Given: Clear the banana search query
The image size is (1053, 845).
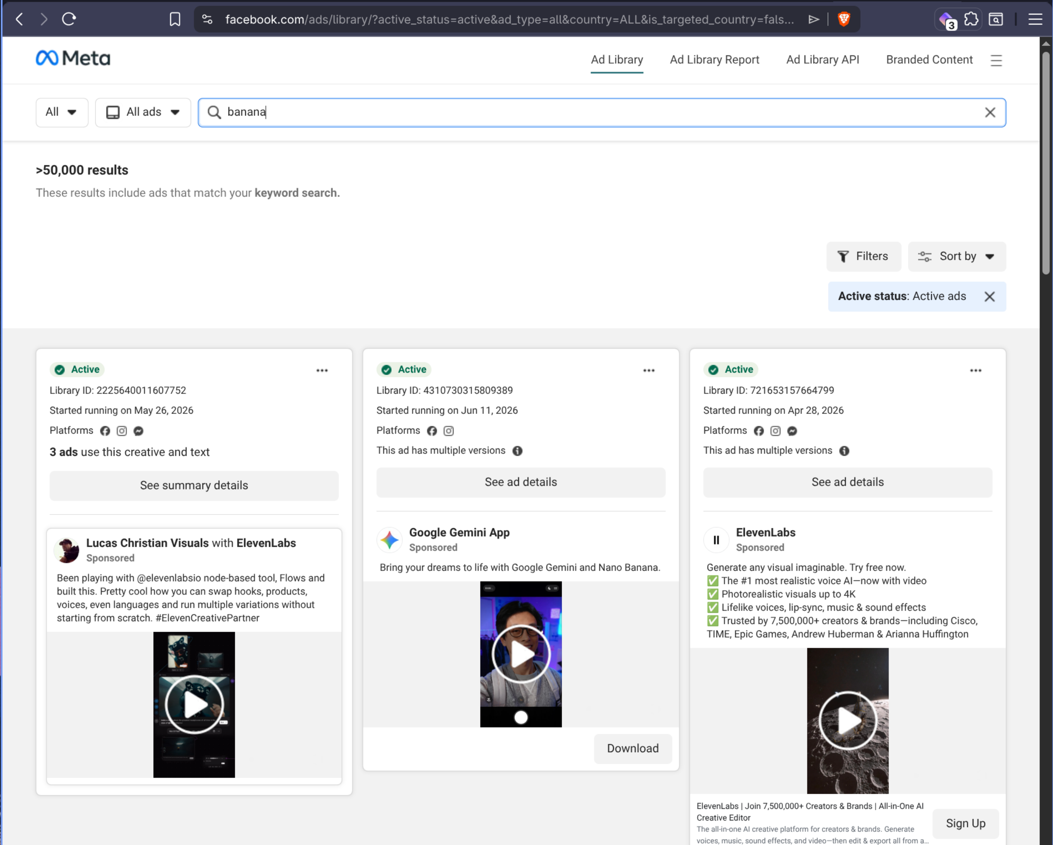Looking at the screenshot, I should pyautogui.click(x=990, y=112).
